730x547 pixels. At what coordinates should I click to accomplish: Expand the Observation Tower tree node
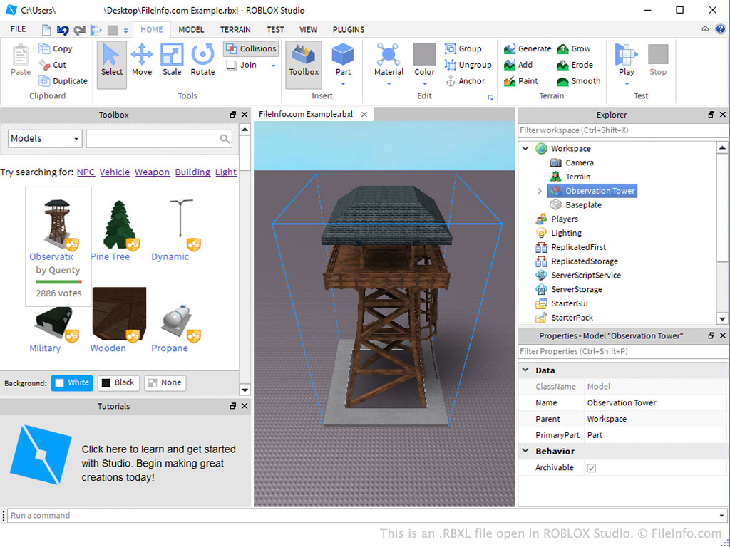540,191
